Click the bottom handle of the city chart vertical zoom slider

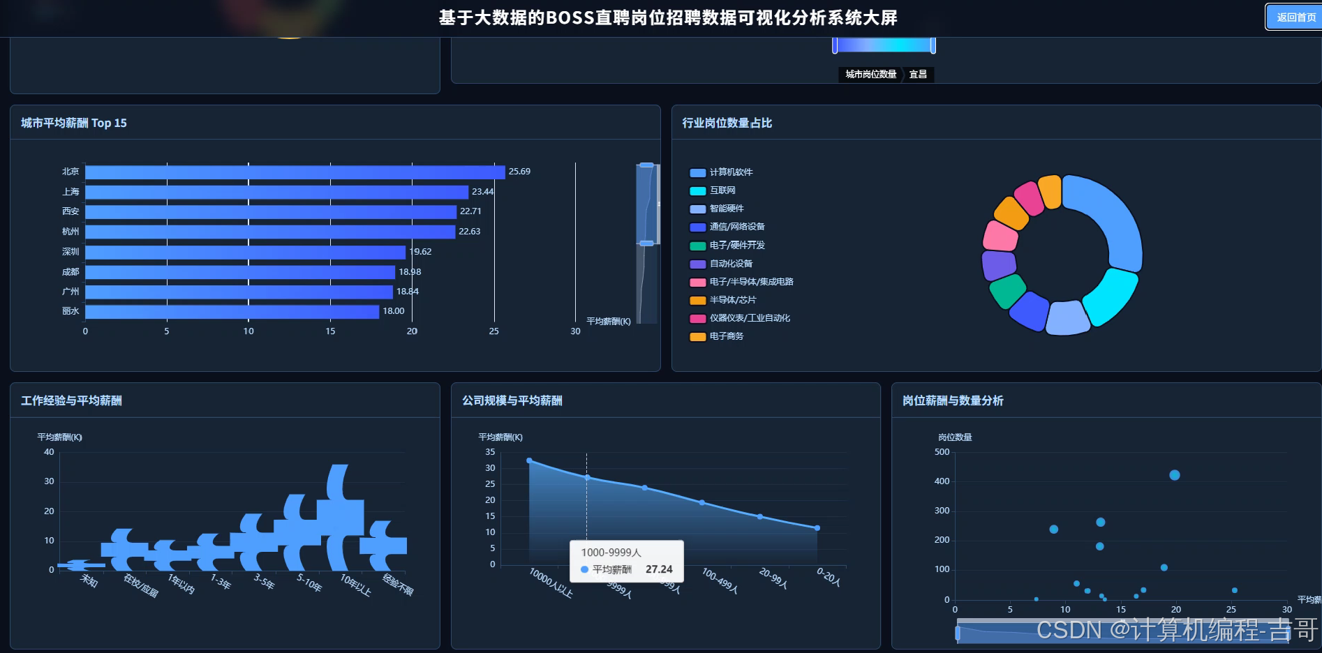pyautogui.click(x=646, y=243)
